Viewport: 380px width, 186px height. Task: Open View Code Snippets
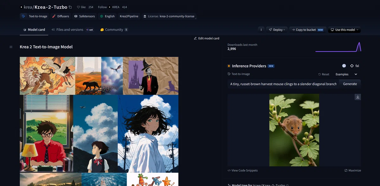point(243,170)
